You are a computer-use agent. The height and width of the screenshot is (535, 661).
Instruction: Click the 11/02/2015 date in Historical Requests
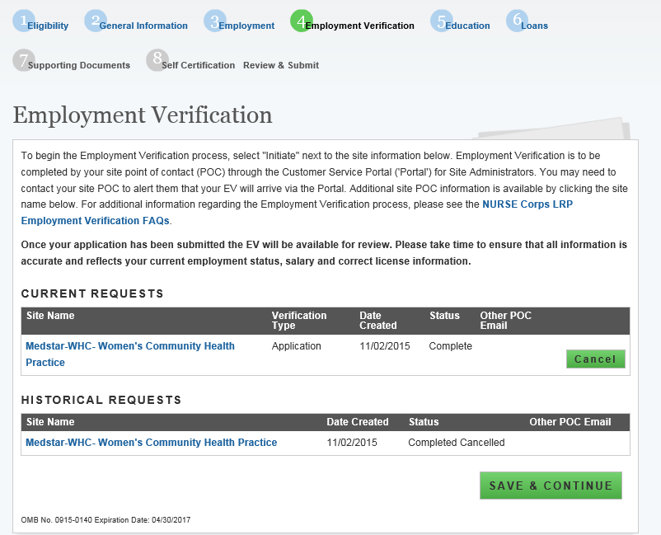352,442
